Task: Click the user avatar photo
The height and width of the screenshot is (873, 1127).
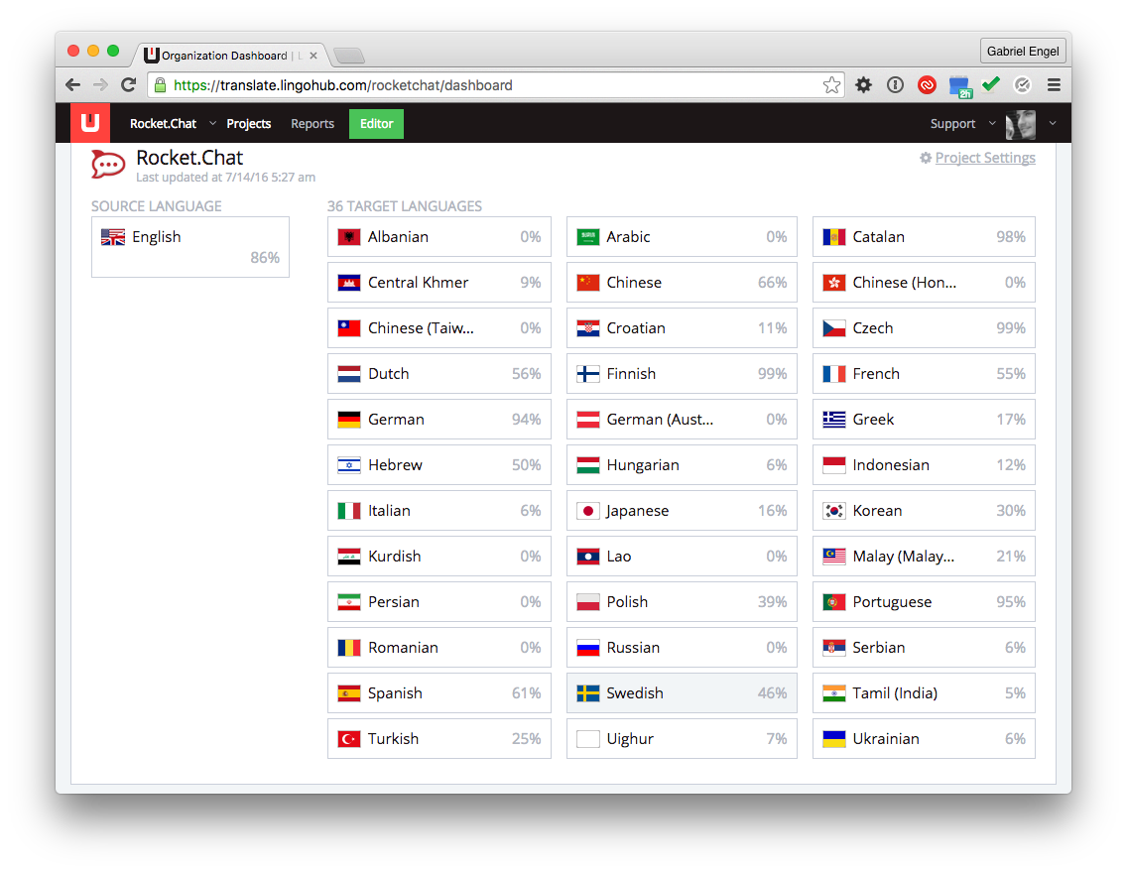Action: point(1021,124)
